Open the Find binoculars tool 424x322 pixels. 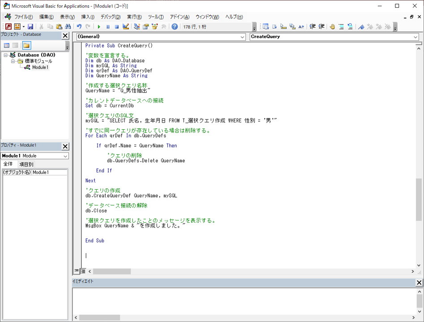pos(68,27)
